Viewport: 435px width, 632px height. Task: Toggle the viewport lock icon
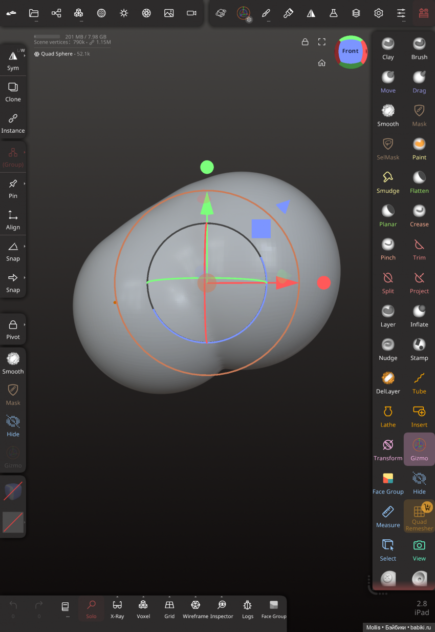(305, 42)
